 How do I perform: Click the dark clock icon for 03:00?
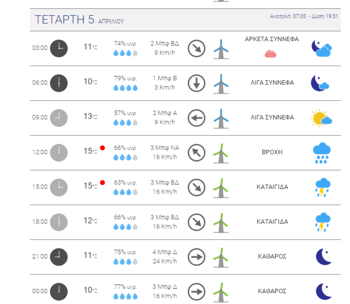coord(59,48)
